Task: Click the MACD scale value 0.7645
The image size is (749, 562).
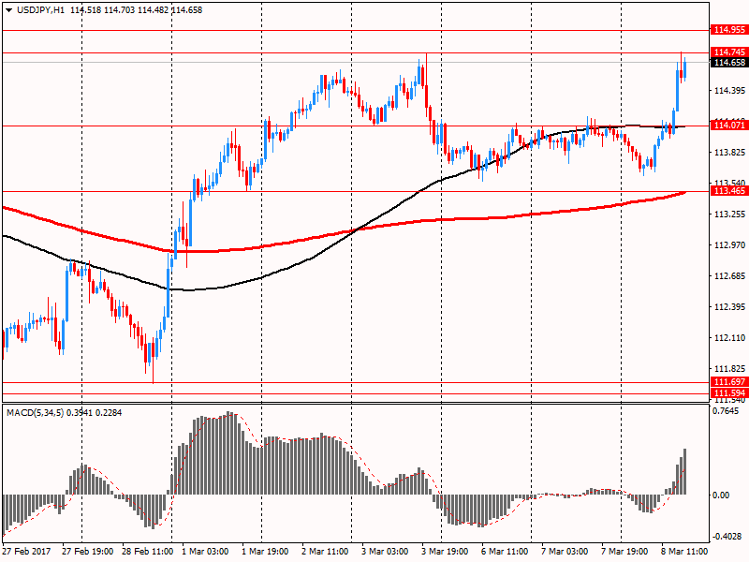Action: (725, 411)
